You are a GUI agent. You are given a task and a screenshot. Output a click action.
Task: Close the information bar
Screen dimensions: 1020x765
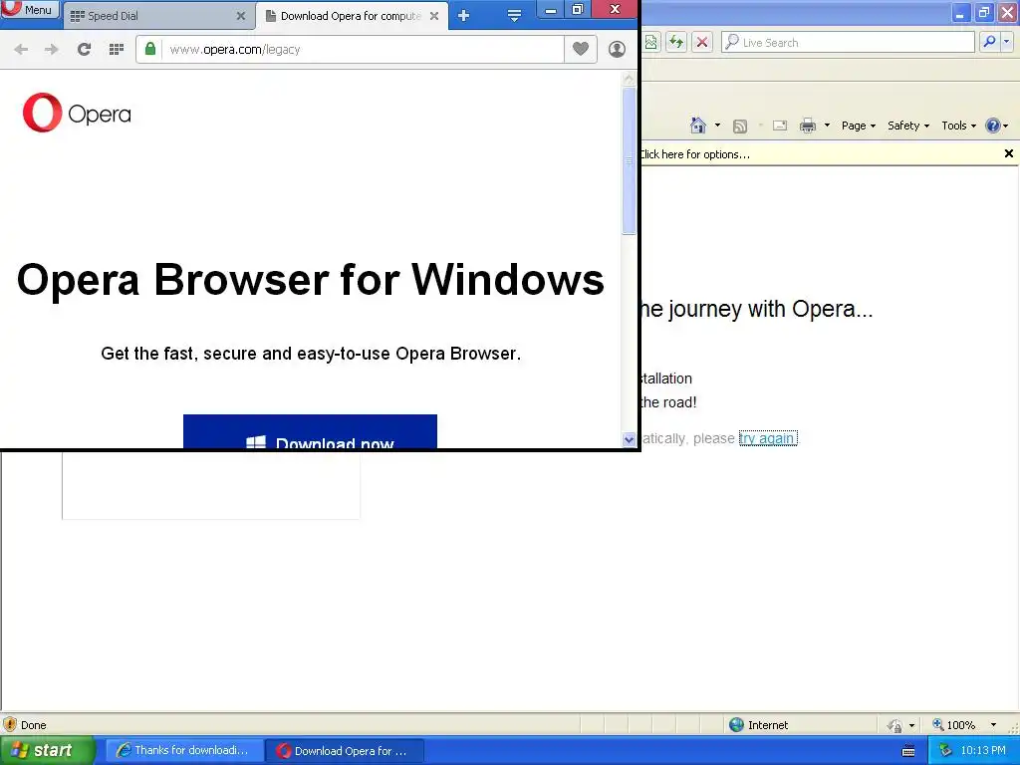pyautogui.click(x=1008, y=153)
